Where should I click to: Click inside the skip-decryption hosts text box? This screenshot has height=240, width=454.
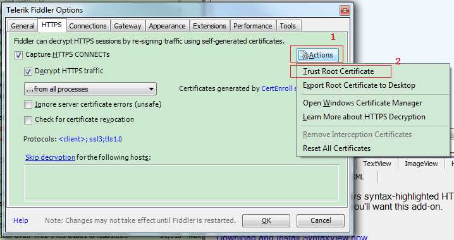click(181, 183)
